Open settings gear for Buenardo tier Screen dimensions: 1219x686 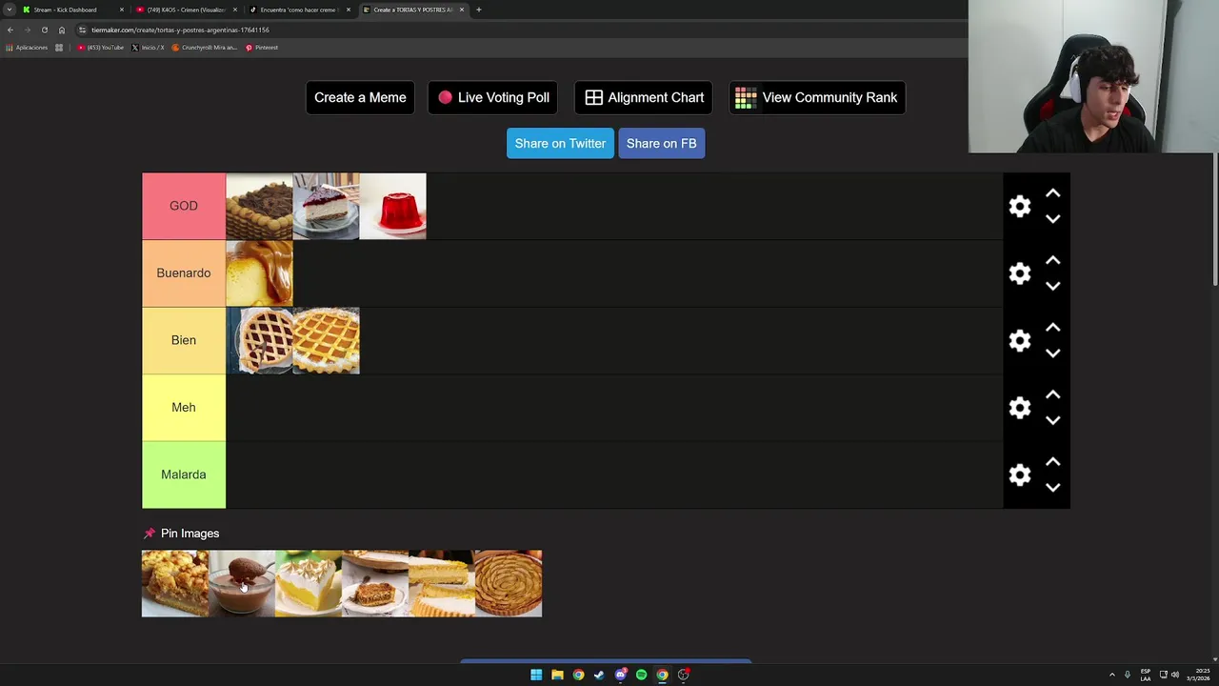(1020, 273)
